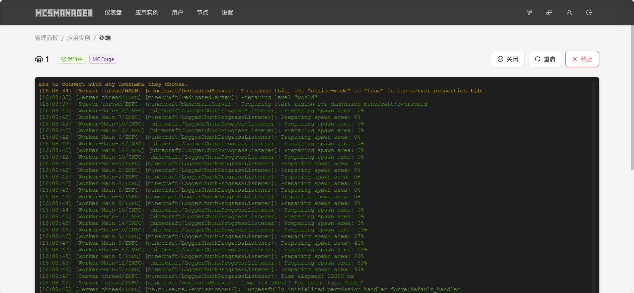
Task: Open the layout blocks design icon
Action: [x=549, y=13]
